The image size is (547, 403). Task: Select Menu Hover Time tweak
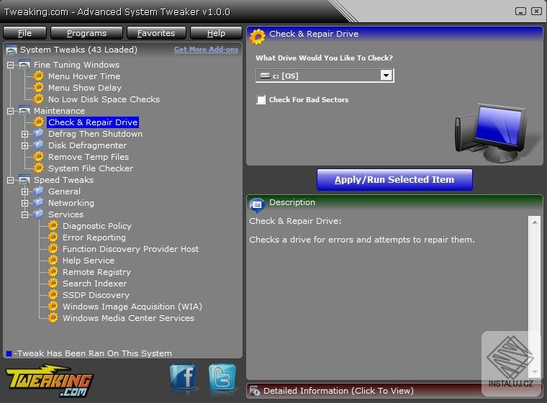pyautogui.click(x=84, y=76)
